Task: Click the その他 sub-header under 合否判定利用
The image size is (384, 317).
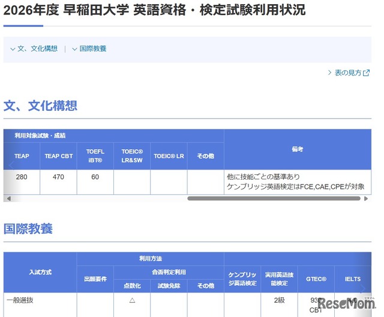Action: point(206,286)
